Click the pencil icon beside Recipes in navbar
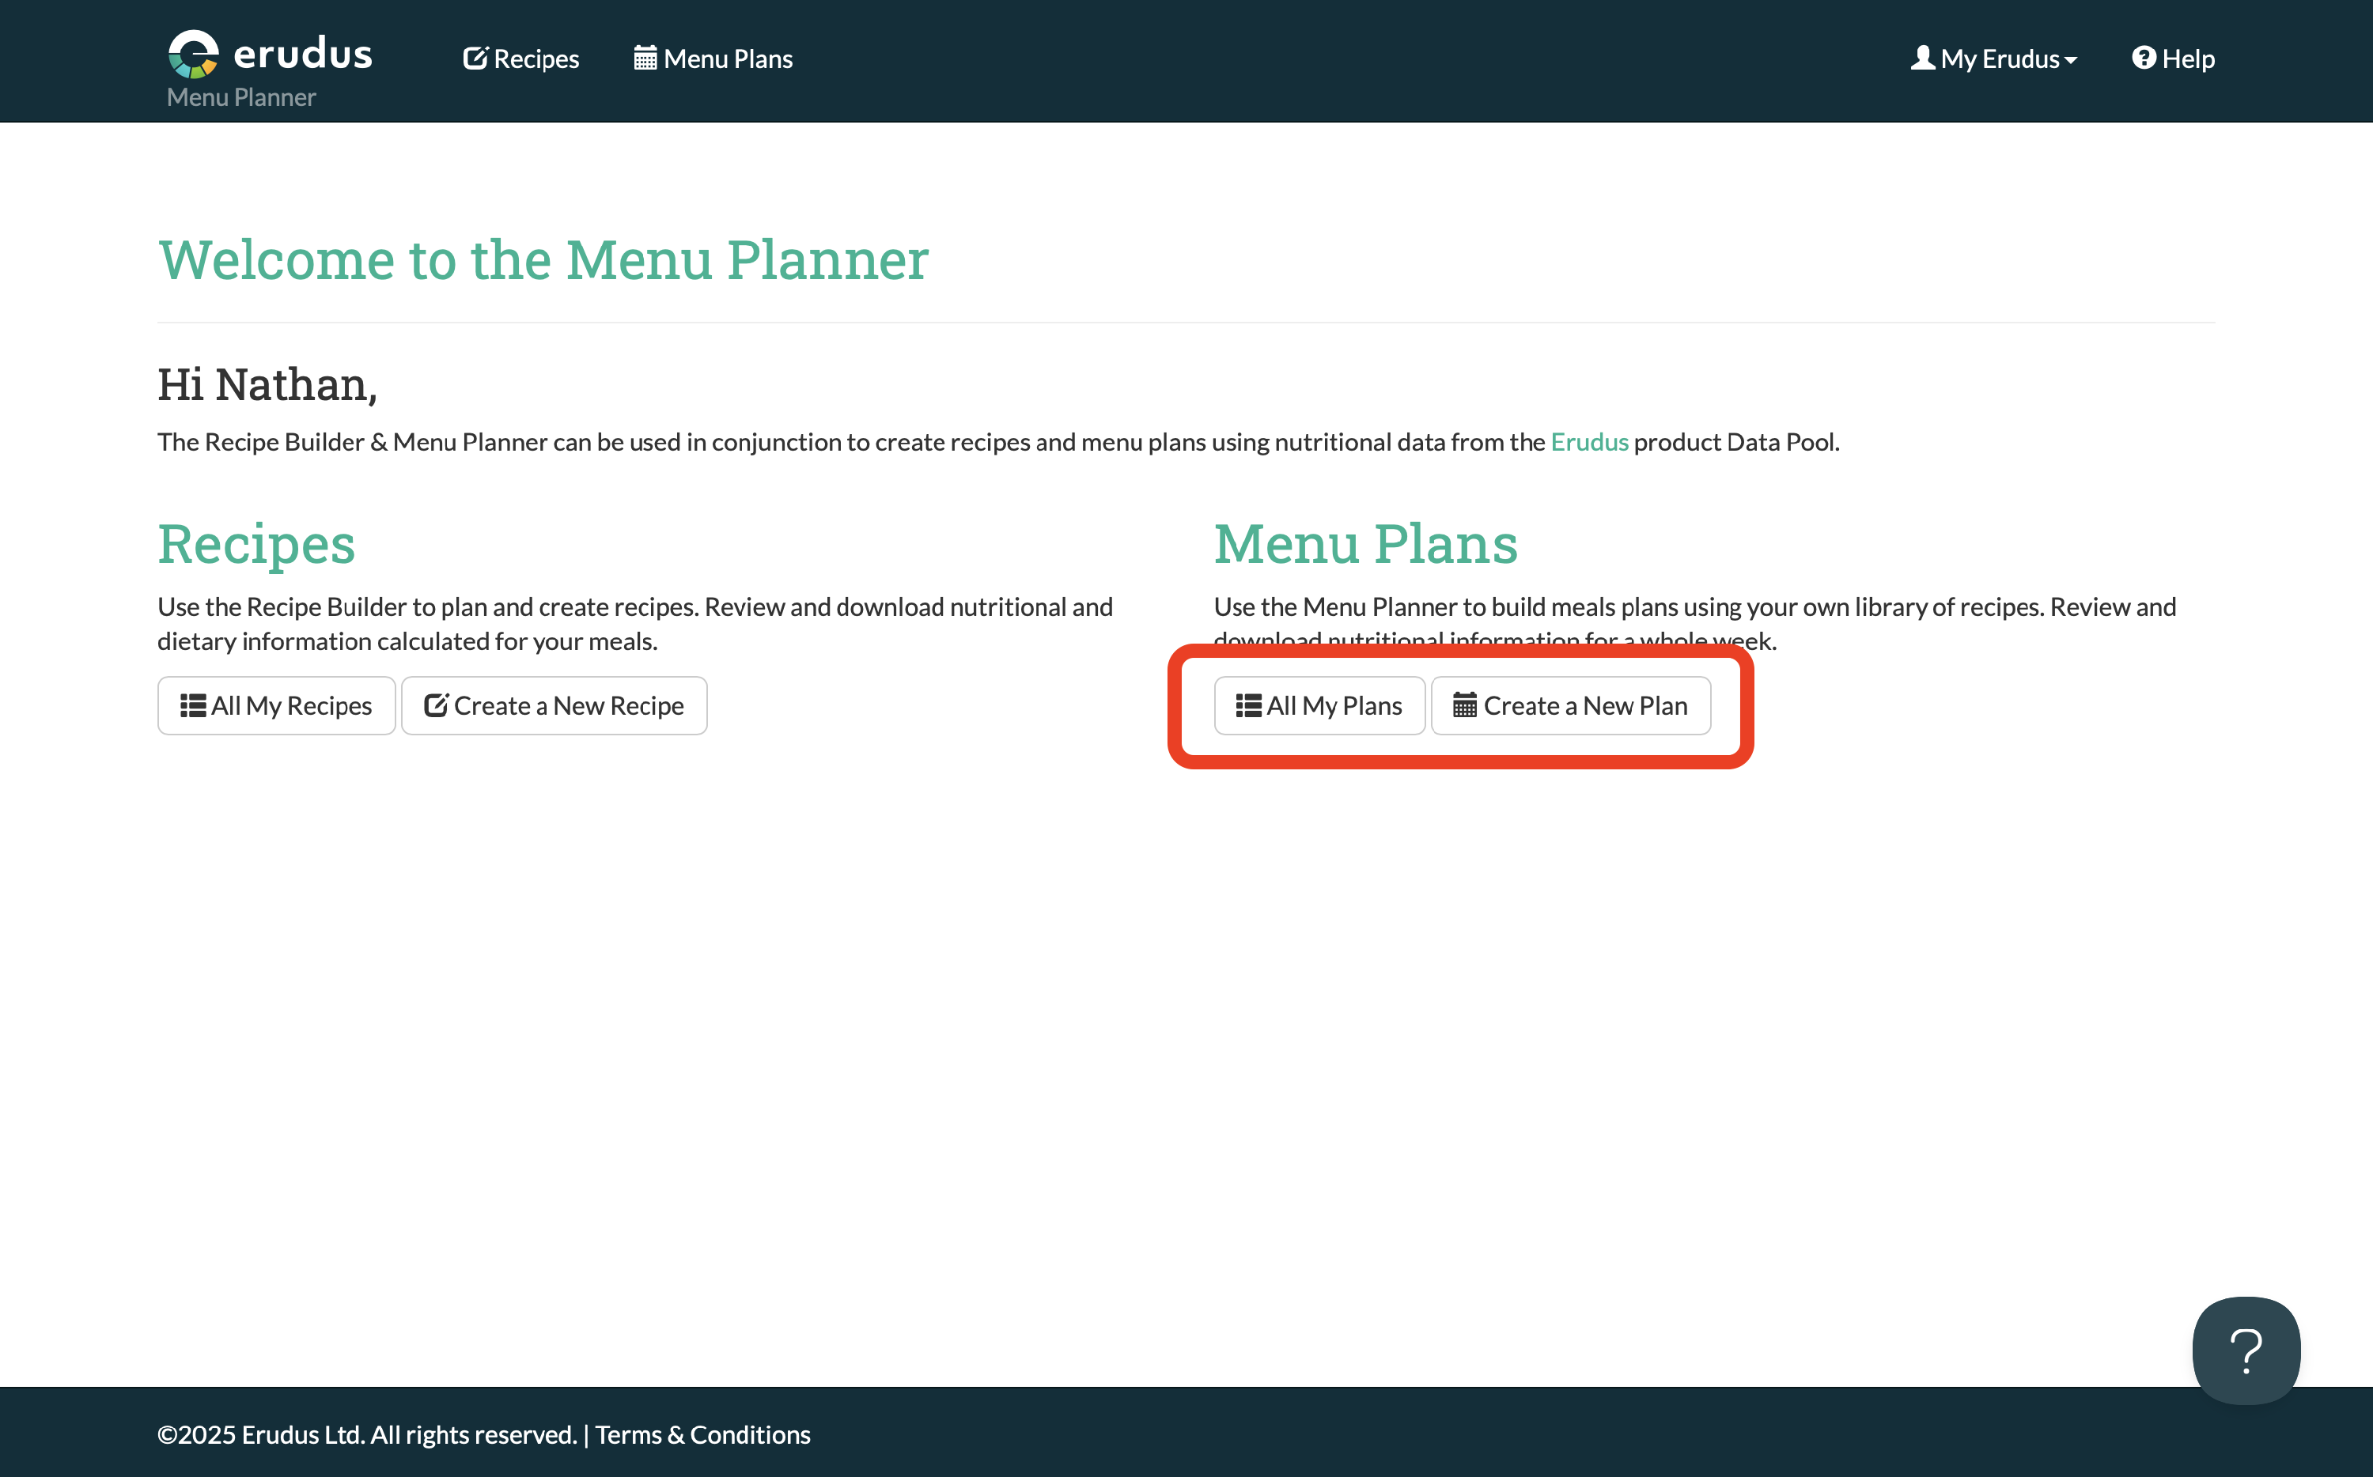 coord(475,59)
